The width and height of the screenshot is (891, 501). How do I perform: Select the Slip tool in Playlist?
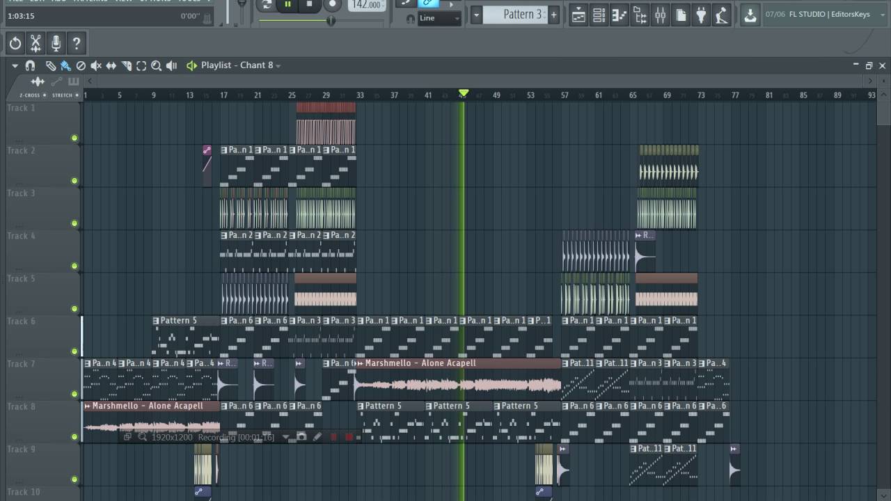111,65
